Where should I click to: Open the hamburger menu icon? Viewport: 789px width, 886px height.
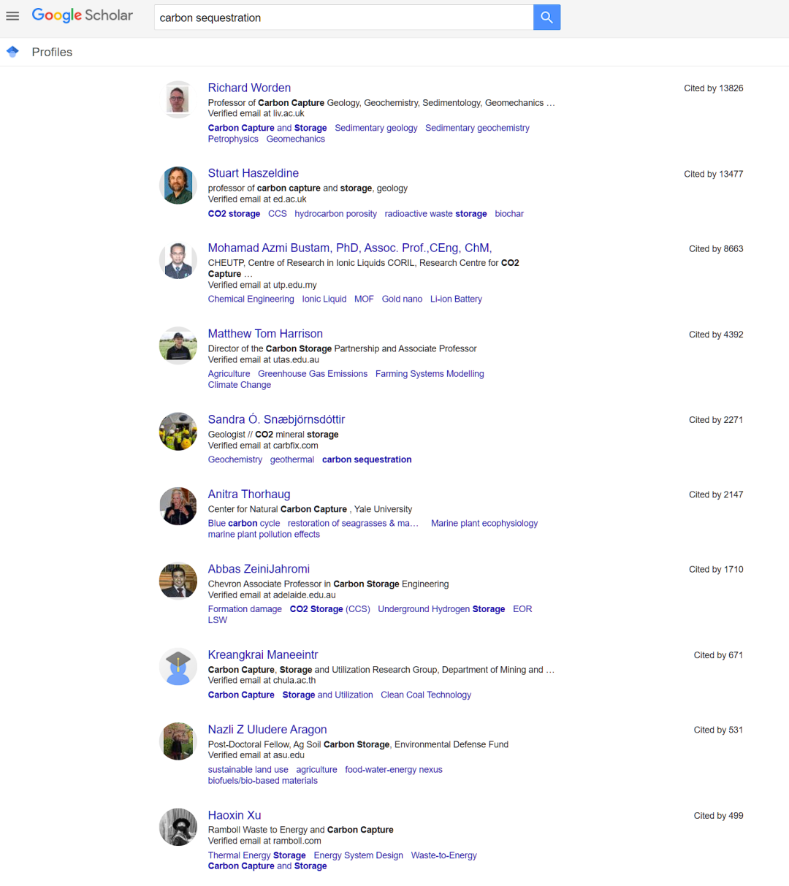tap(12, 16)
